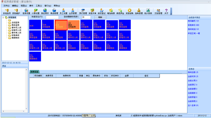This screenshot has width=211, height=118.
Task: Click the 交班管理 shift handover icon
Action: pyautogui.click(x=158, y=11)
